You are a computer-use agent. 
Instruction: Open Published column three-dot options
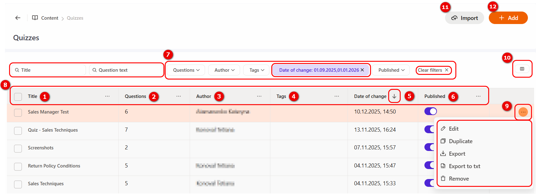(x=478, y=96)
